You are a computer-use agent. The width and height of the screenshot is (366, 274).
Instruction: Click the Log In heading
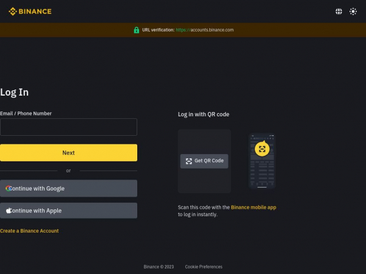[x=14, y=93]
